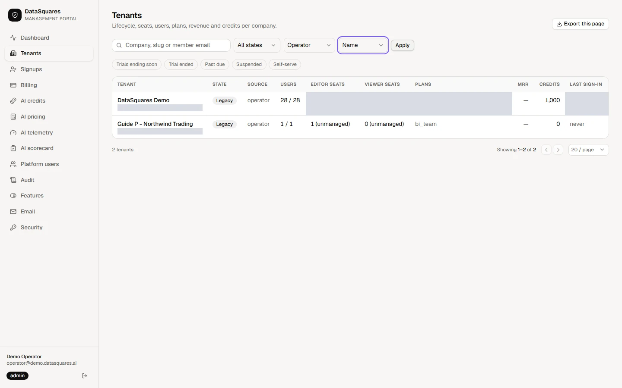Open the All states dropdown

tap(257, 45)
